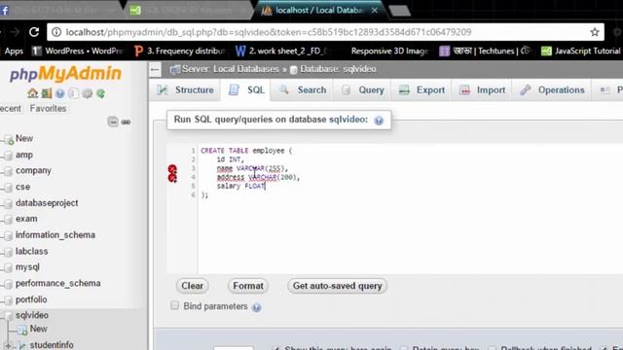Image resolution: width=623 pixels, height=350 pixels.
Task: Click New at top of database tree
Action: point(24,138)
